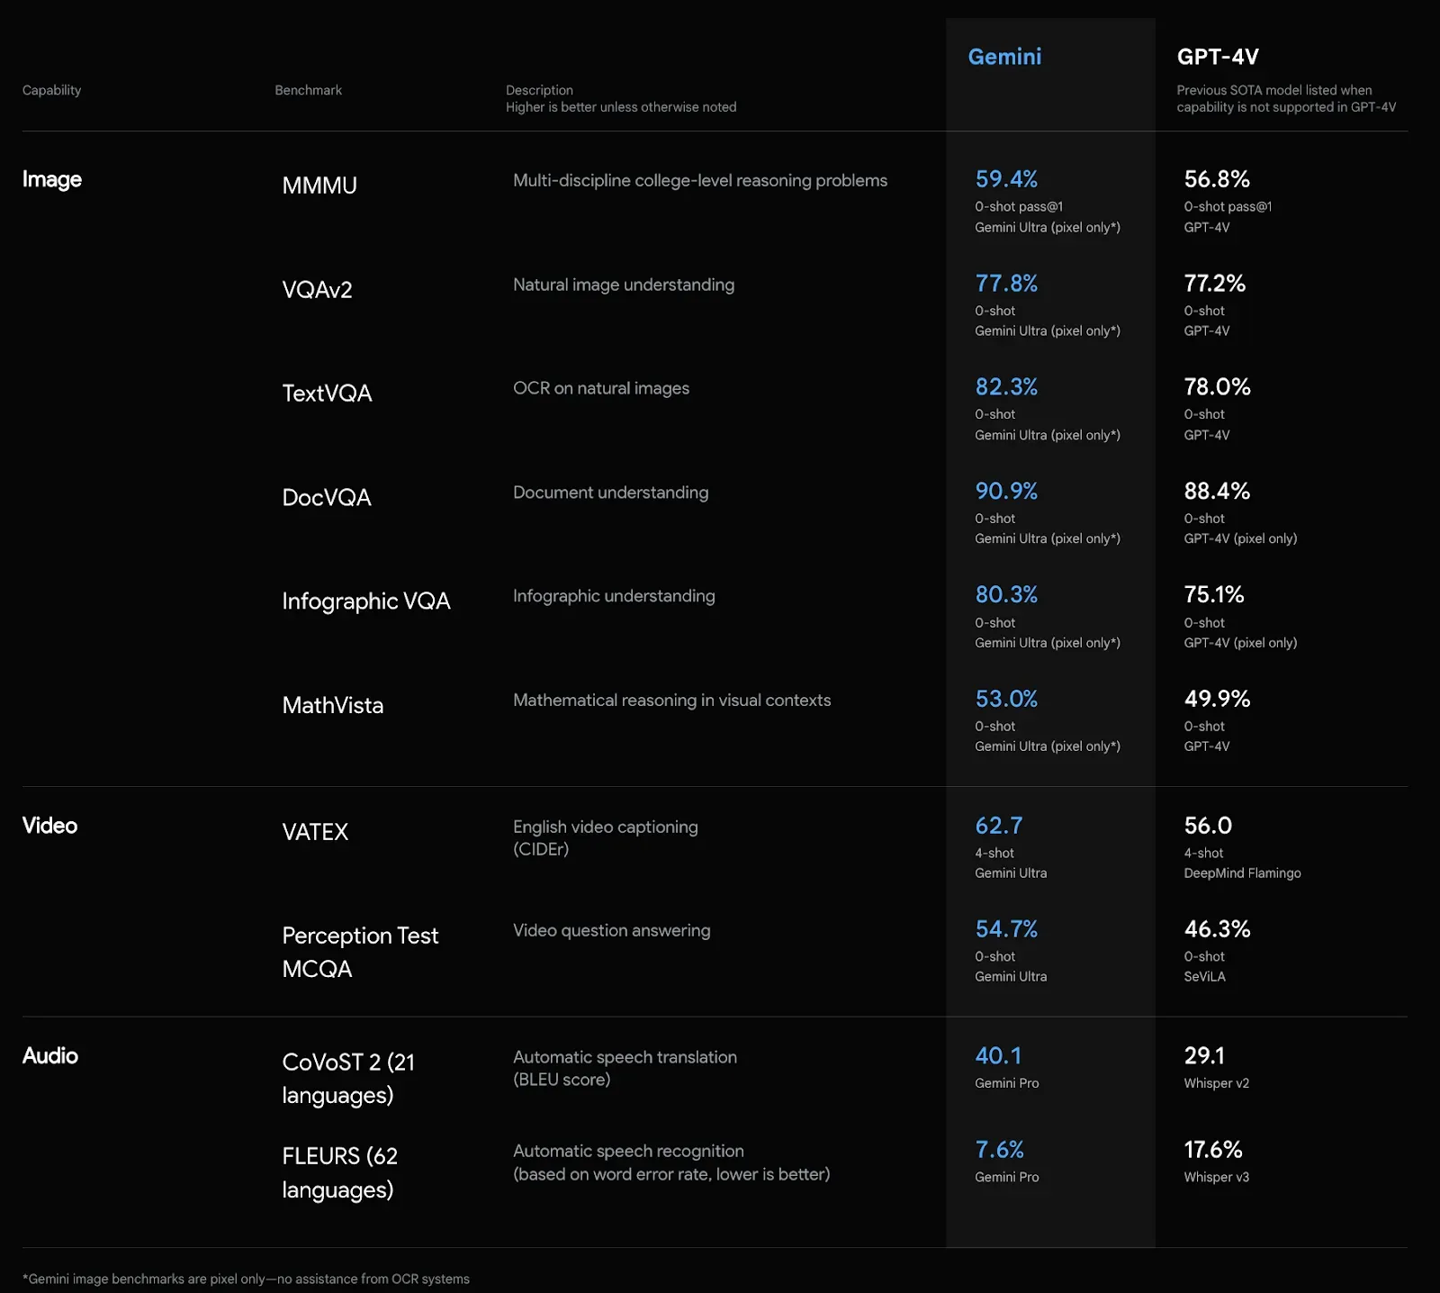This screenshot has width=1440, height=1293.
Task: Select the Infographic VQA benchmark name
Action: pos(366,601)
